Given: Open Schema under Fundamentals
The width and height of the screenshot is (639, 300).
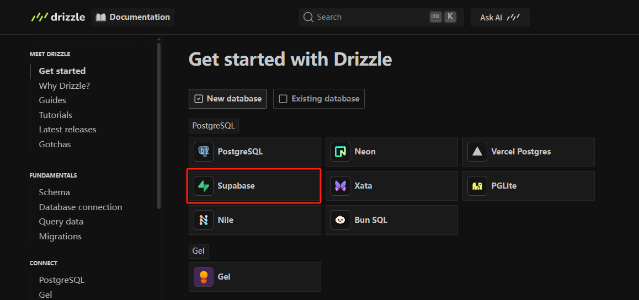Looking at the screenshot, I should (54, 192).
